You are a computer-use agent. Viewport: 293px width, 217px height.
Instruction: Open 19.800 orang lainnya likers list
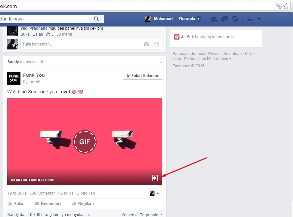coord(47,215)
